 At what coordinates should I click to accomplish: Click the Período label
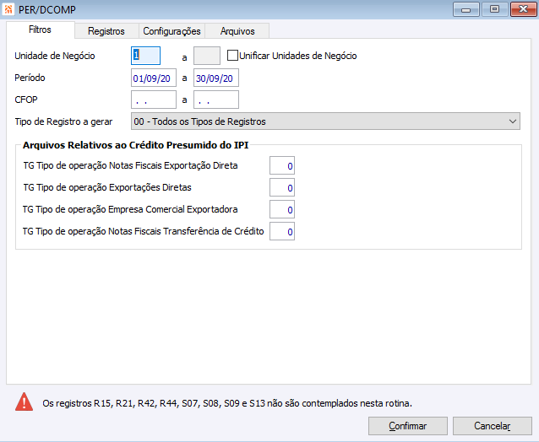pos(30,78)
